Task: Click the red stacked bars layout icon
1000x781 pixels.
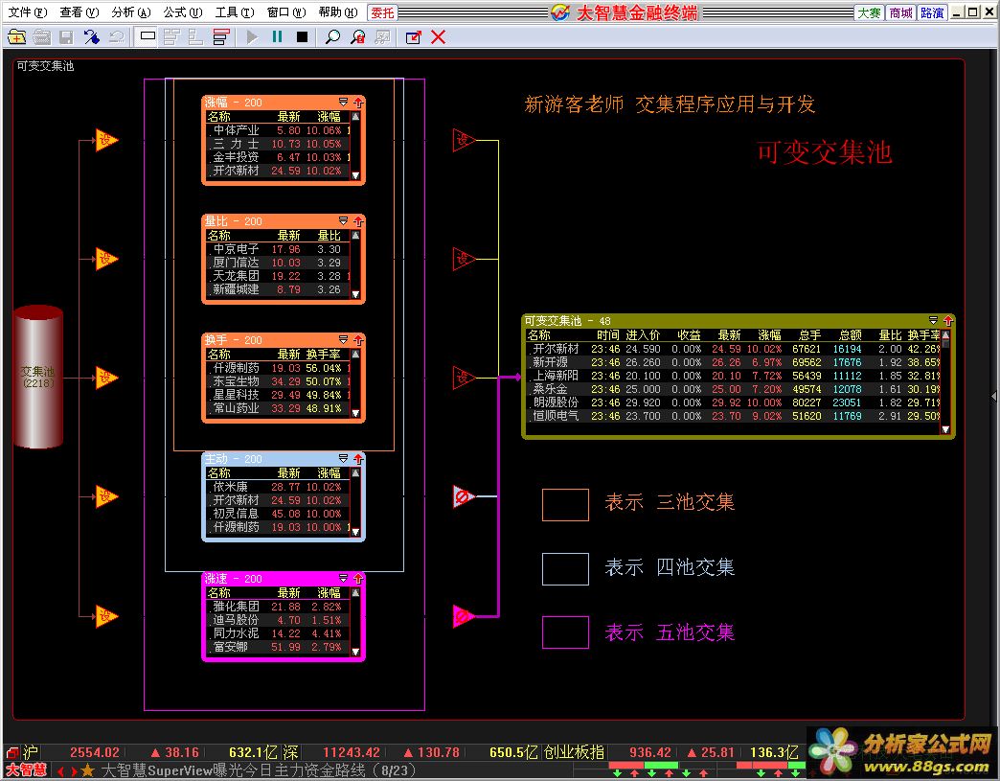Action: (x=220, y=37)
